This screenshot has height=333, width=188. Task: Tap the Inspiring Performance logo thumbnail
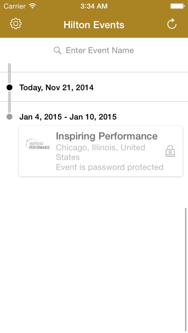pos(38,144)
